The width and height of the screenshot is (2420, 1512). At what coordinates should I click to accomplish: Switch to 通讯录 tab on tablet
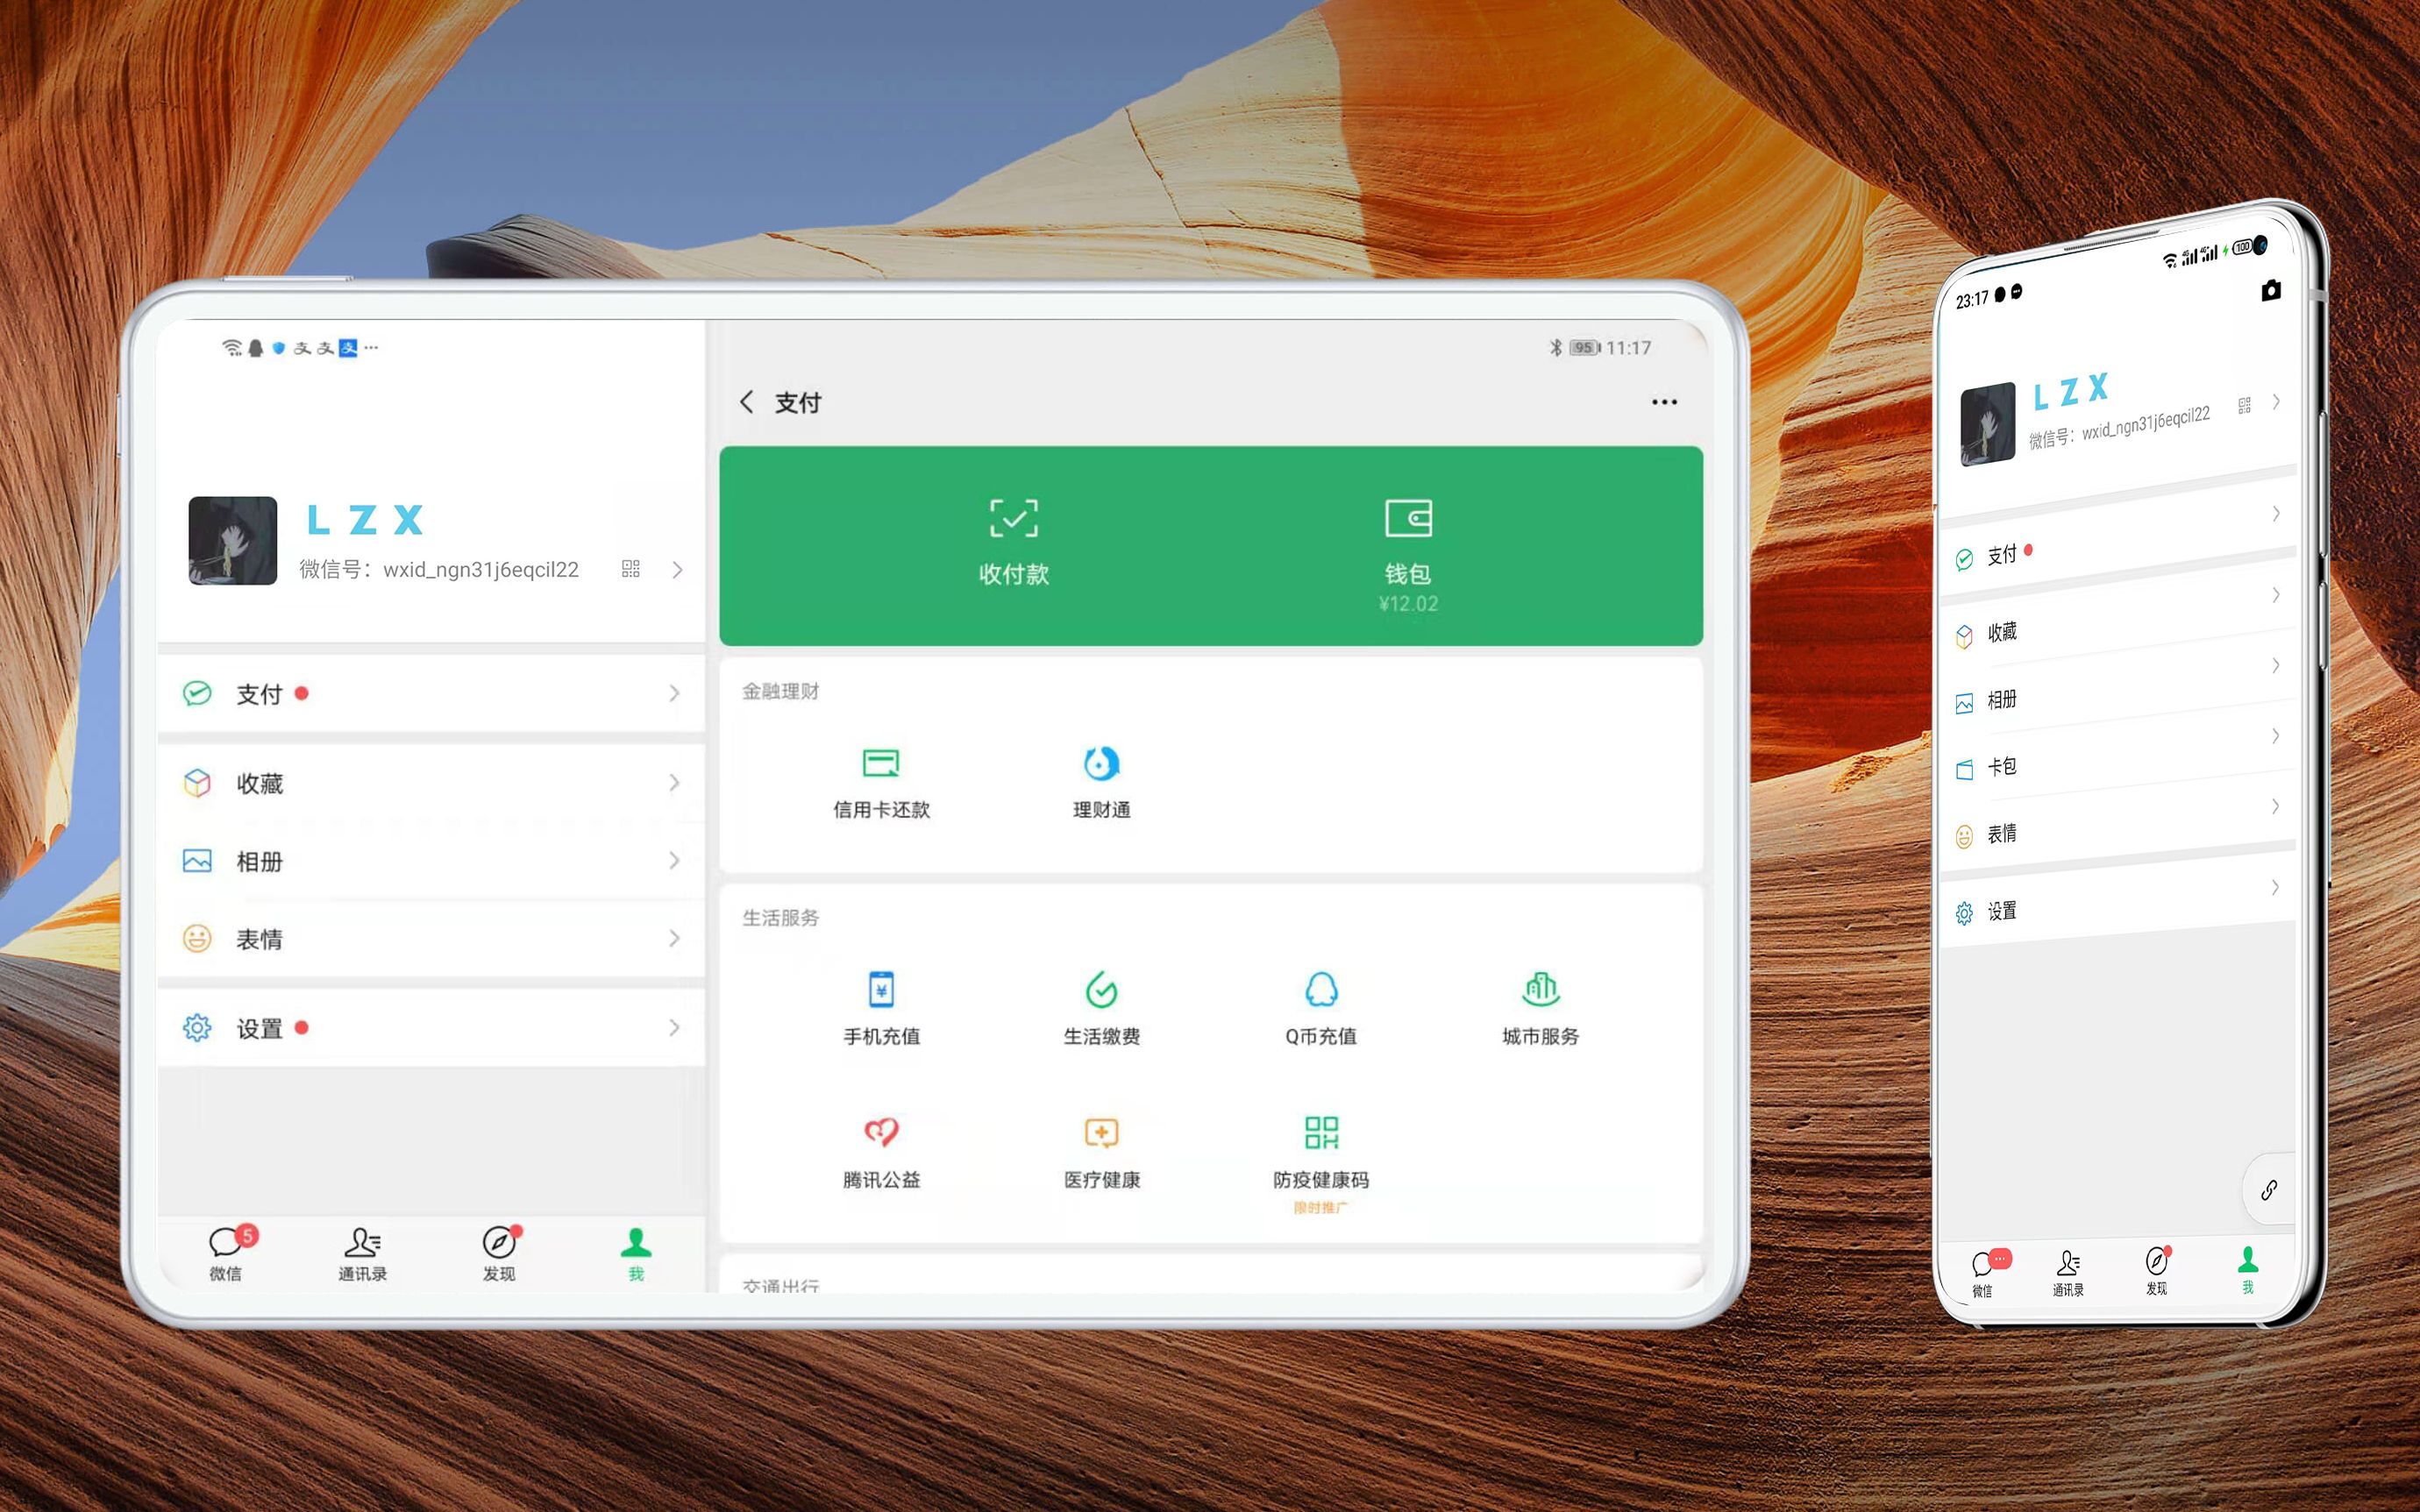pos(362,1253)
